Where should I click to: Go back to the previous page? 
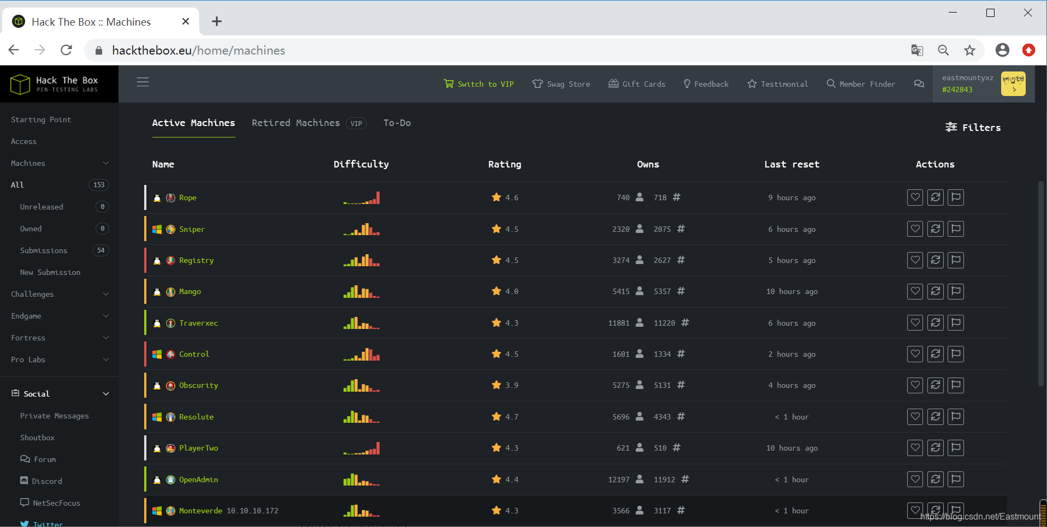(14, 50)
